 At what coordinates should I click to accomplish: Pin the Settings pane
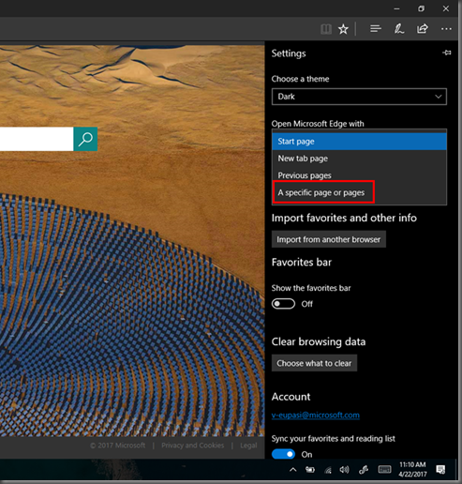coord(447,53)
